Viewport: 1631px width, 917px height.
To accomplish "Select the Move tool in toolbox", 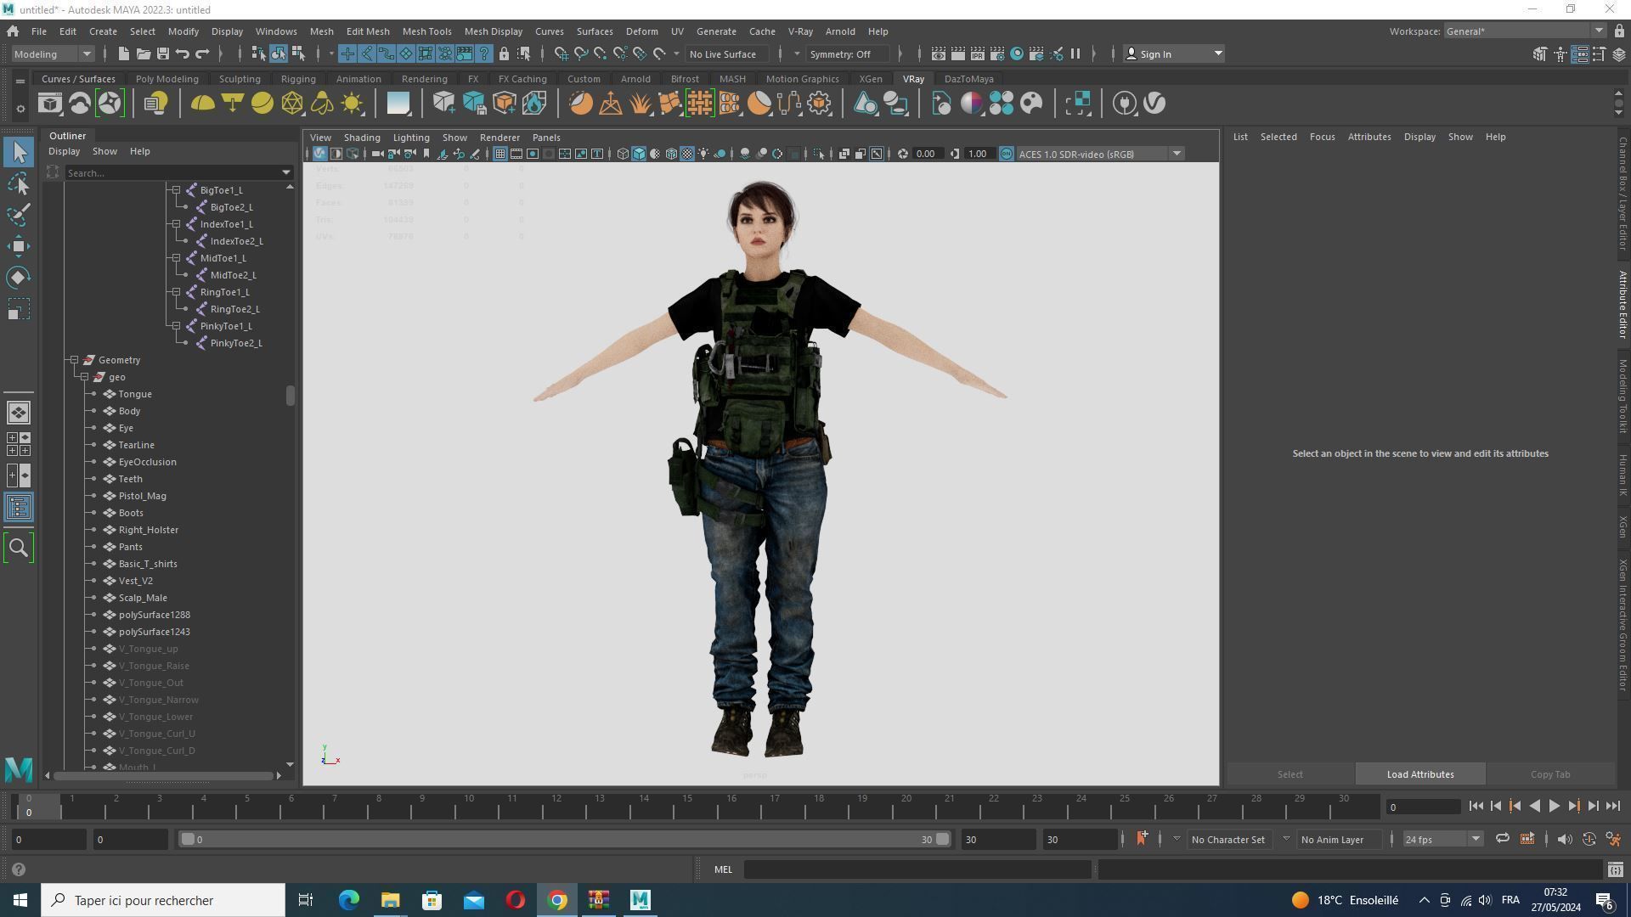I will (19, 246).
